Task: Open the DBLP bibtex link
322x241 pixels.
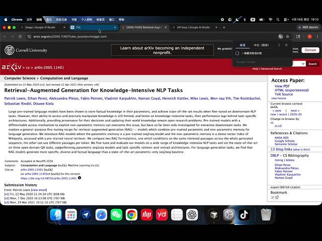Action: (290, 160)
